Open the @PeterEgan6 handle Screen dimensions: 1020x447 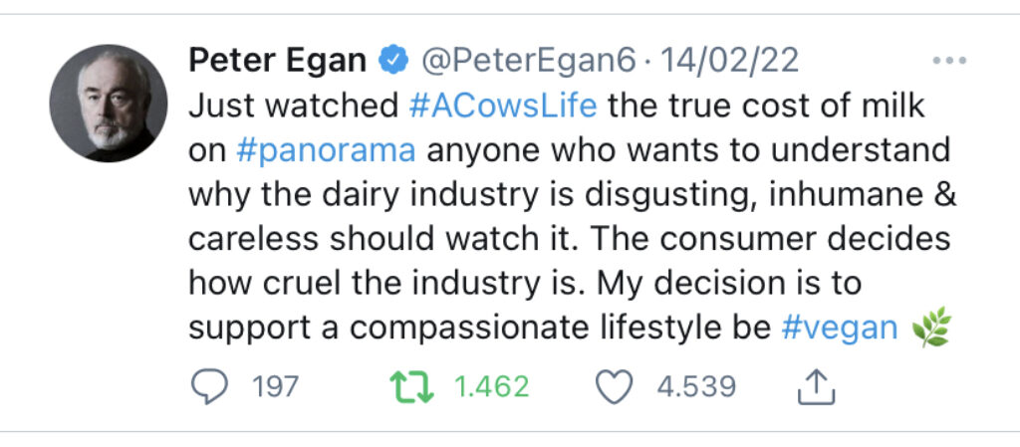click(x=528, y=61)
